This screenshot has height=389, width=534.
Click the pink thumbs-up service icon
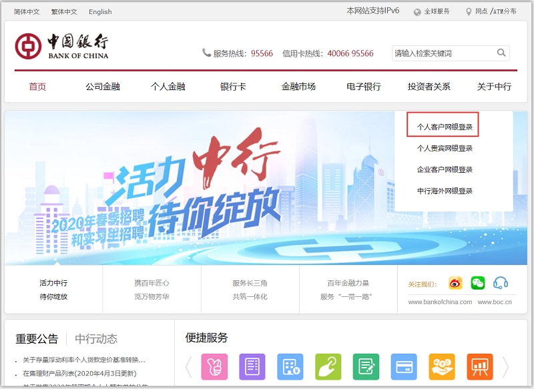(214, 366)
